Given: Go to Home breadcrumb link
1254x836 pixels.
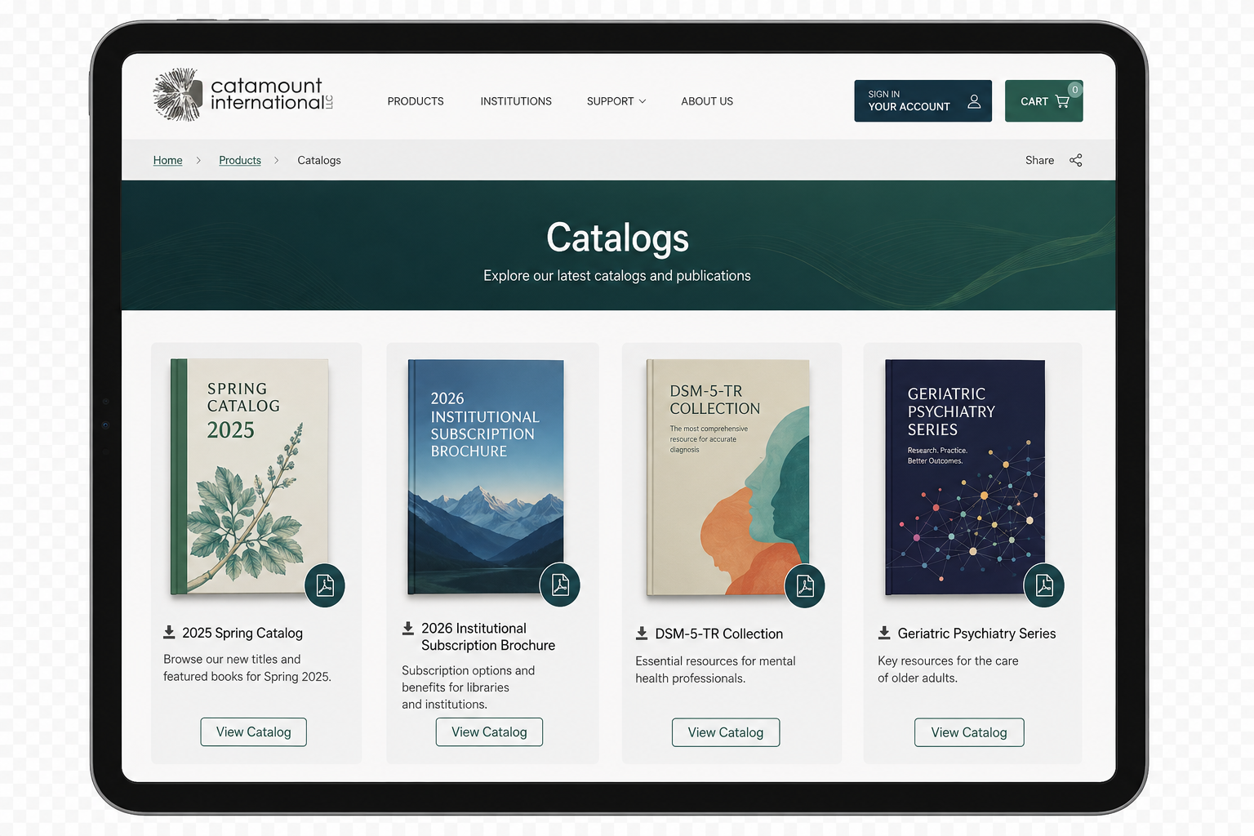Looking at the screenshot, I should (x=168, y=160).
